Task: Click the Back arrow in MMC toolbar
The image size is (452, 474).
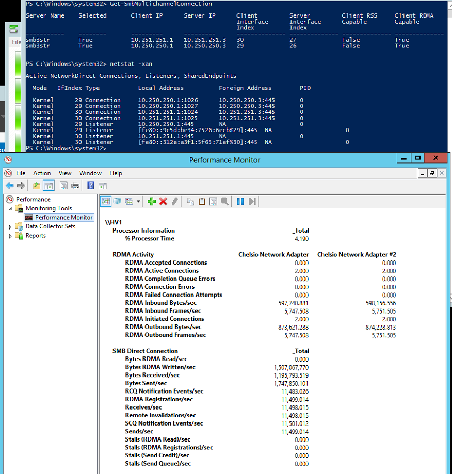Action: click(9, 186)
